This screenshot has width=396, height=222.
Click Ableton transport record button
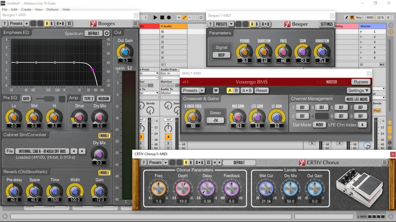[169, 18]
